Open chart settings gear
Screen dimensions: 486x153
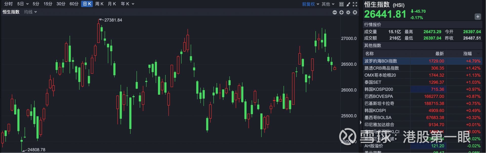click(348, 12)
